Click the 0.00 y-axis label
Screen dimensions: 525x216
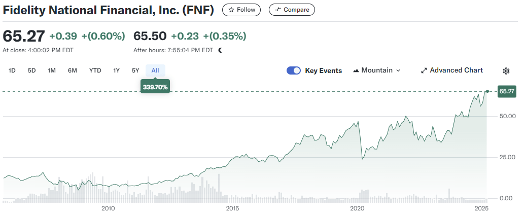tap(506, 198)
